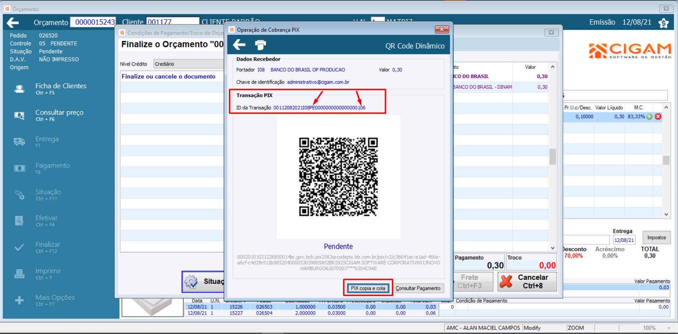Click the Entrega date field
Screen dimensions: 678x334
624,240
